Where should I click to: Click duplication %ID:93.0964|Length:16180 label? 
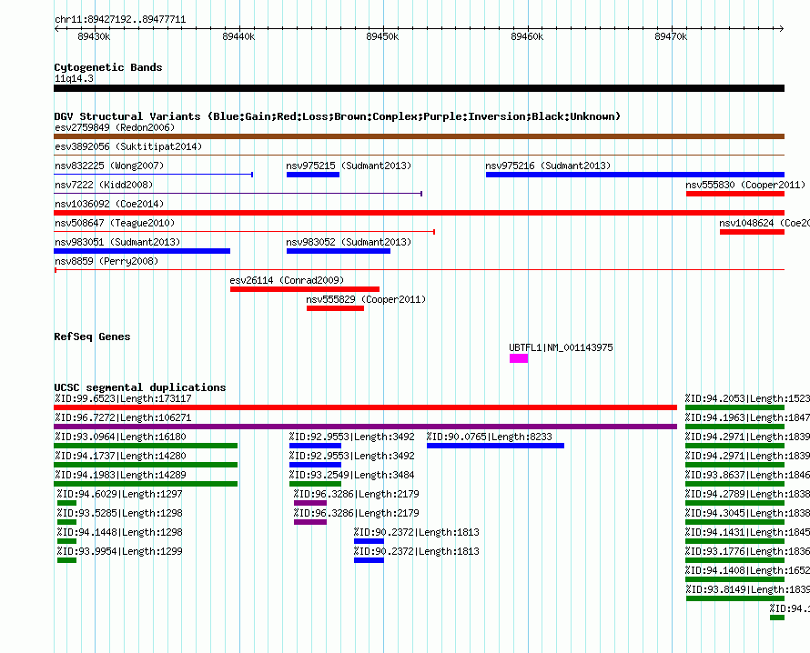tap(120, 437)
